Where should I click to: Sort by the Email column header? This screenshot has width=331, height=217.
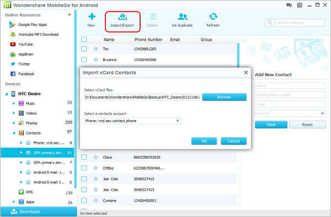(175, 40)
